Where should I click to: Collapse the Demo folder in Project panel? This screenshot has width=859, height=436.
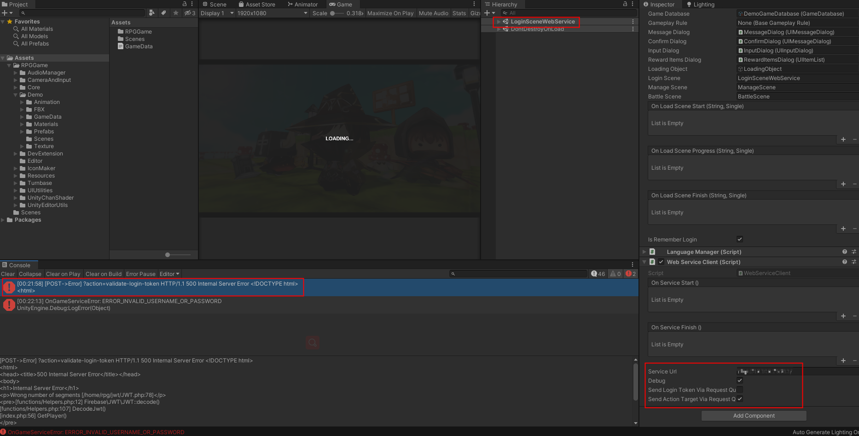click(x=16, y=94)
